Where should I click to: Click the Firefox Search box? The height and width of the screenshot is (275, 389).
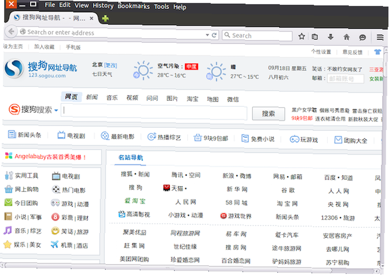pyautogui.click(x=257, y=36)
